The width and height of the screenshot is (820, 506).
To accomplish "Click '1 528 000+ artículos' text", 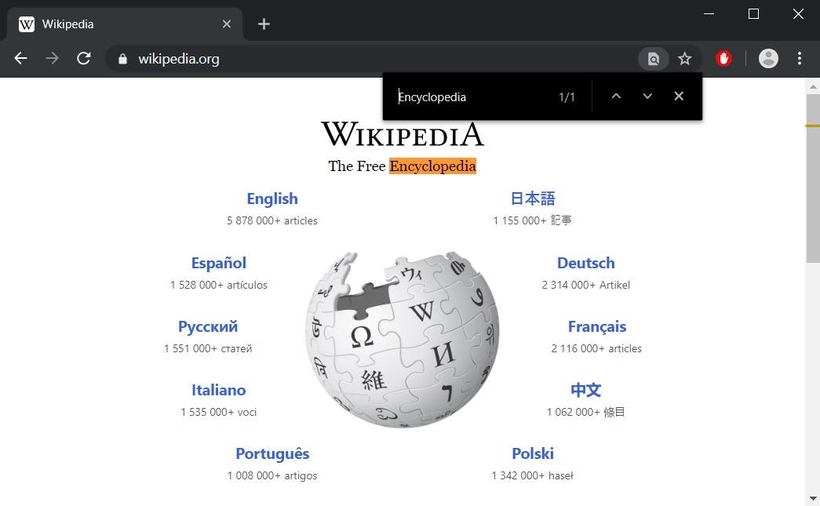I will pos(219,285).
